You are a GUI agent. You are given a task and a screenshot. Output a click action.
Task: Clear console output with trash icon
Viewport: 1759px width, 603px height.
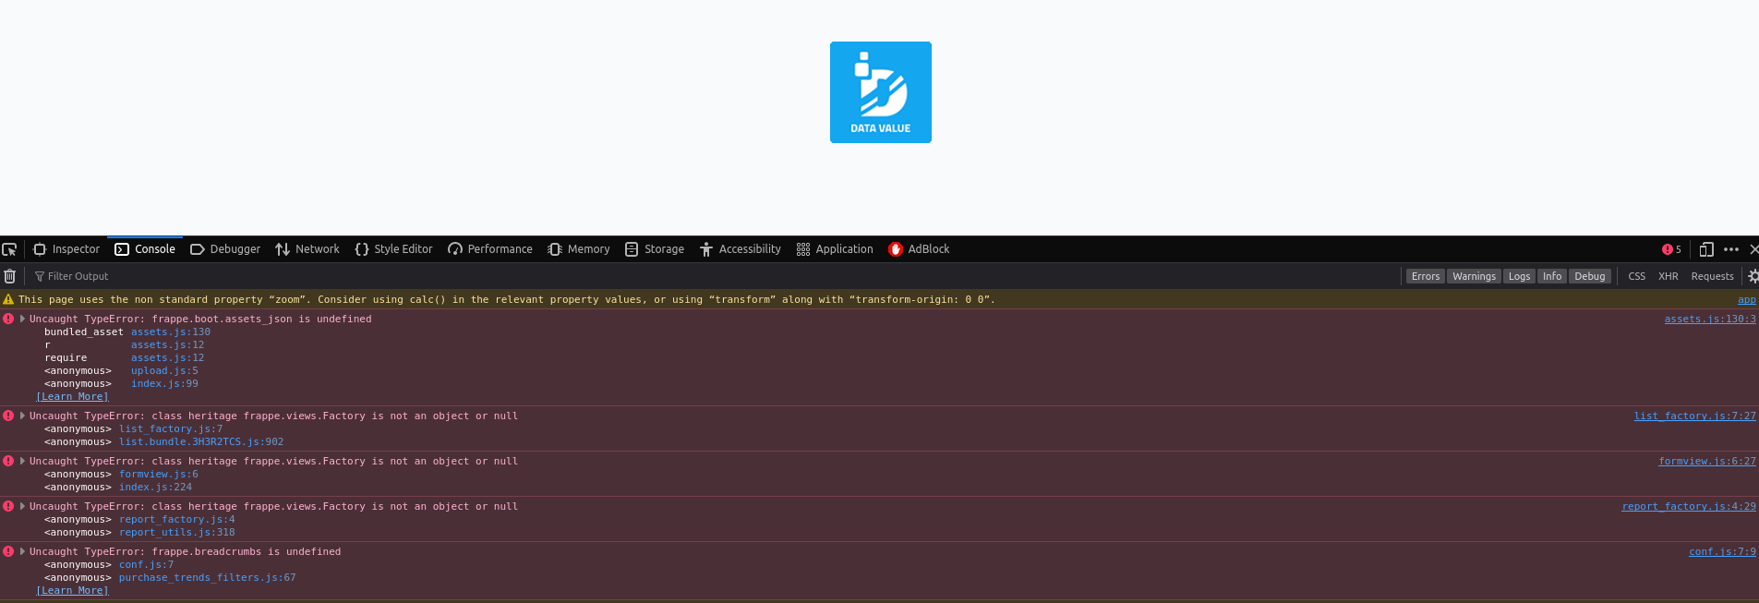[x=10, y=276]
